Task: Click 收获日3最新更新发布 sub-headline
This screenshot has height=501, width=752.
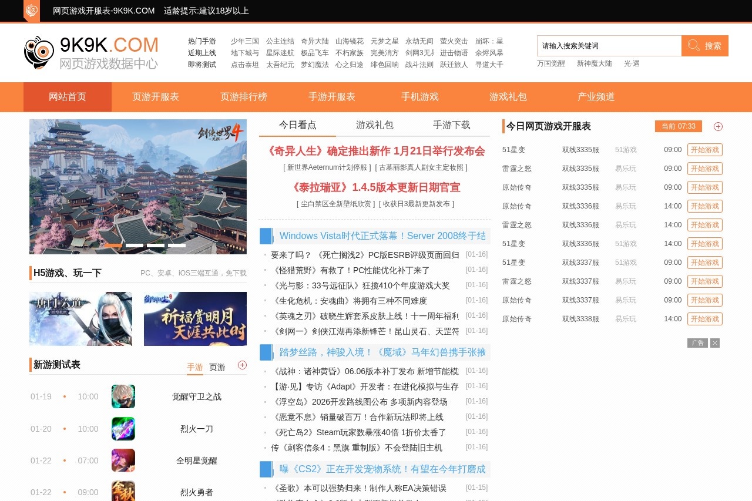Action: [417, 204]
